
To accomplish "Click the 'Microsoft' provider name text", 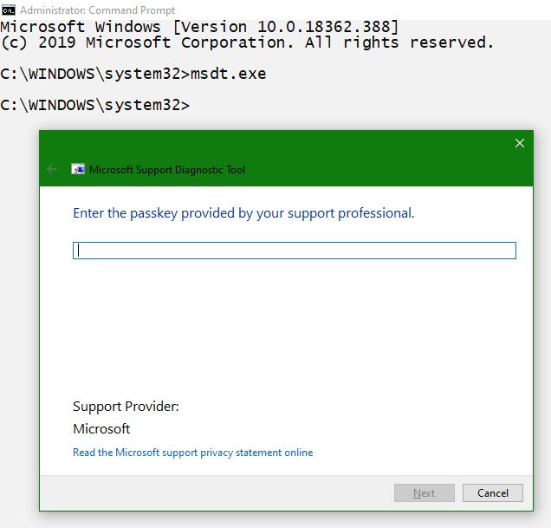I will pyautogui.click(x=101, y=429).
